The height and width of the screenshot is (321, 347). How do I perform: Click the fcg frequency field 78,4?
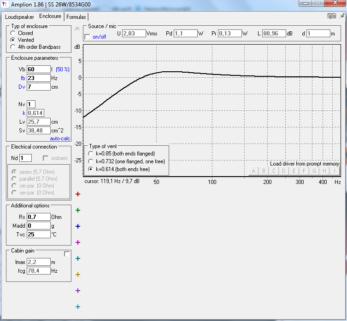pos(39,270)
